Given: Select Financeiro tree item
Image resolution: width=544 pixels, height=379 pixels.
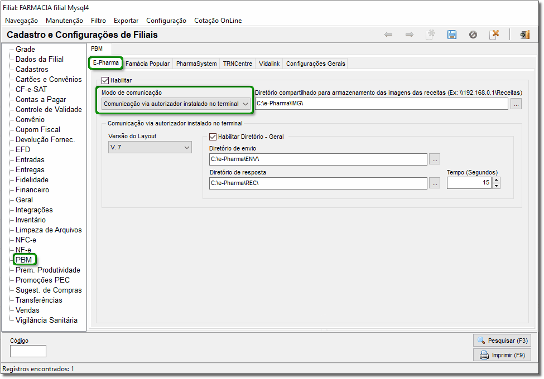Looking at the screenshot, I should pos(32,190).
